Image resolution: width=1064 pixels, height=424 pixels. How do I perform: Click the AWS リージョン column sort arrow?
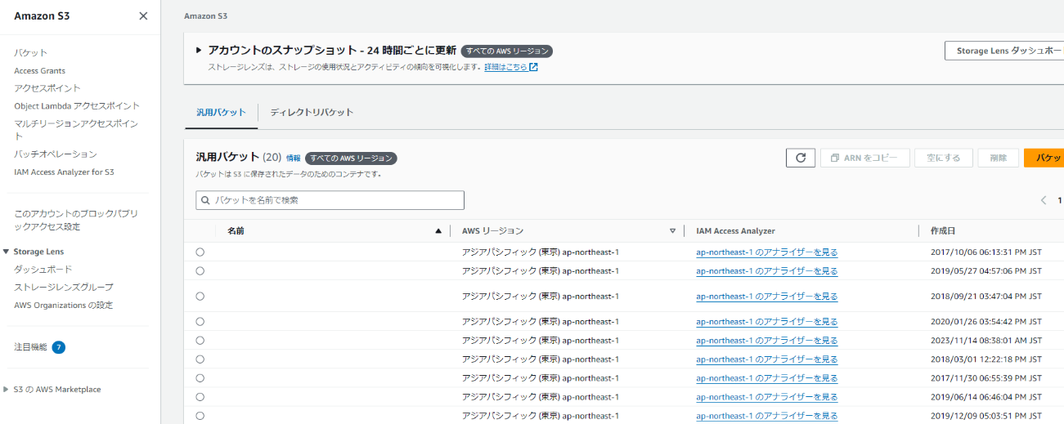tap(672, 231)
